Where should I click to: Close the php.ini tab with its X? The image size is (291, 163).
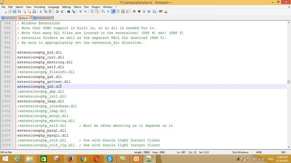click(31, 18)
